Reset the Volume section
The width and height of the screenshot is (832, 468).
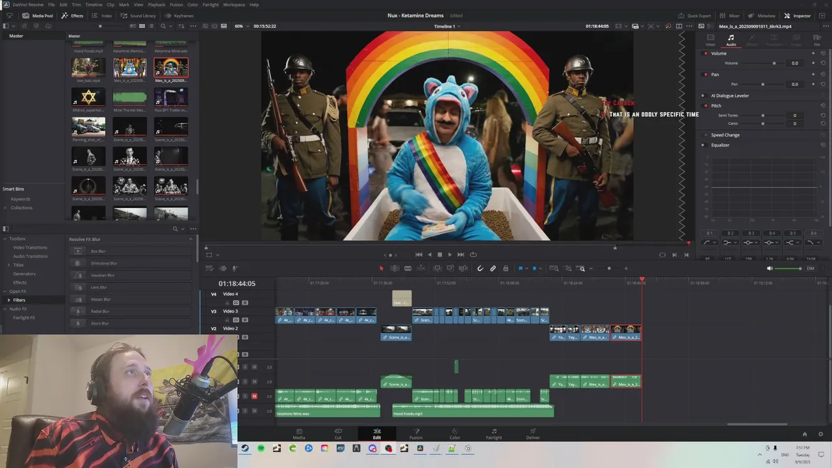(823, 53)
